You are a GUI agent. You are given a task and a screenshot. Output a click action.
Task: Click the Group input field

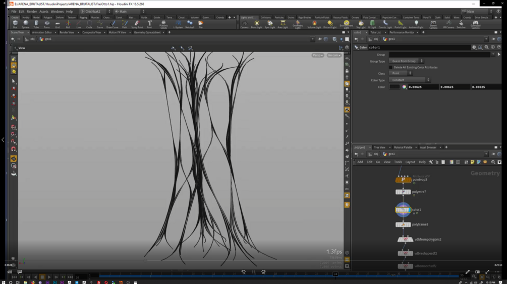click(439, 55)
